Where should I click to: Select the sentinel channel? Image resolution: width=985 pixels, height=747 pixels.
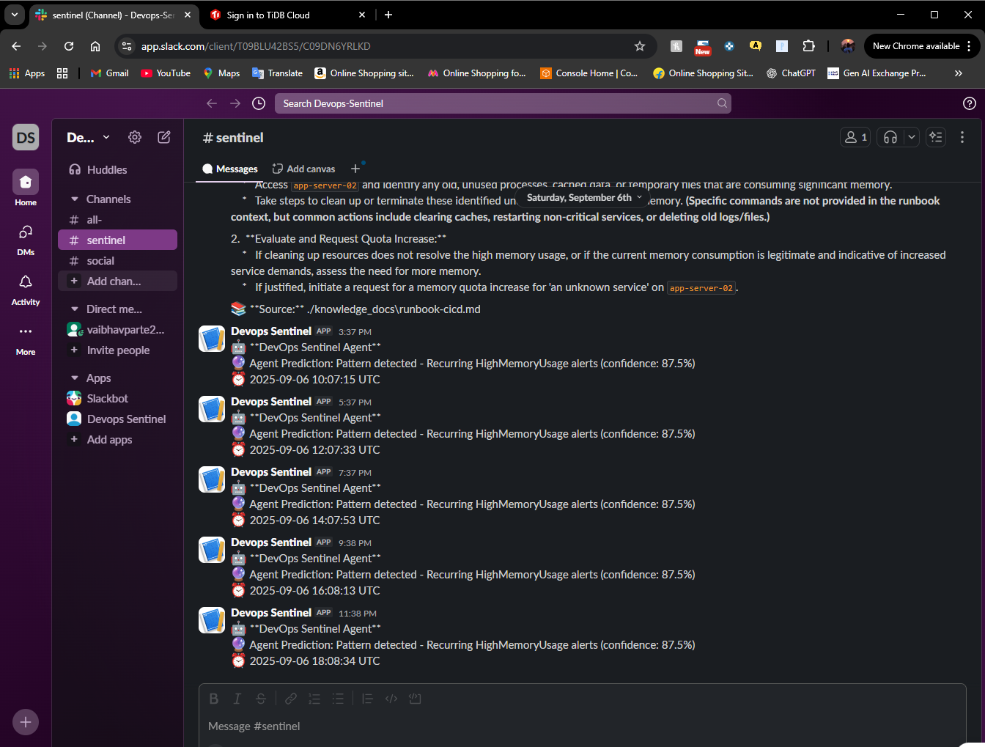click(x=117, y=240)
